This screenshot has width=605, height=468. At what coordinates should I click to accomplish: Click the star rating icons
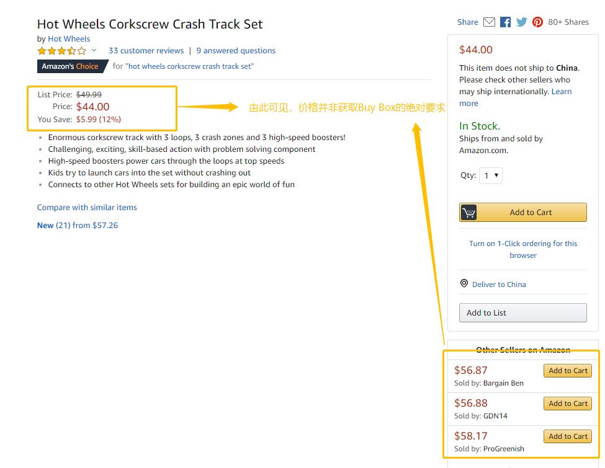point(61,51)
